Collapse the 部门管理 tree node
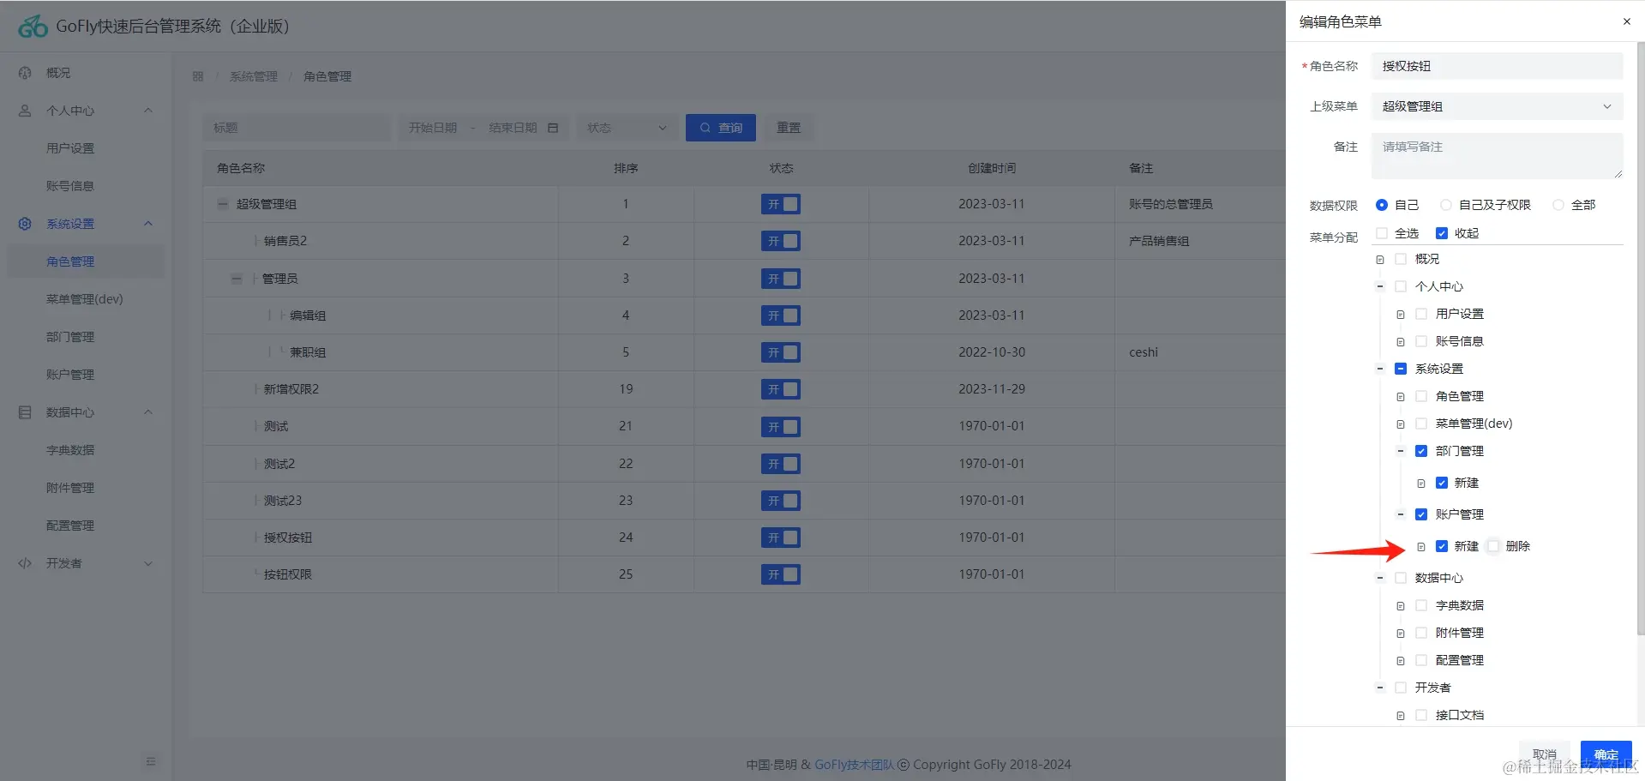Image resolution: width=1645 pixels, height=781 pixels. (x=1401, y=451)
